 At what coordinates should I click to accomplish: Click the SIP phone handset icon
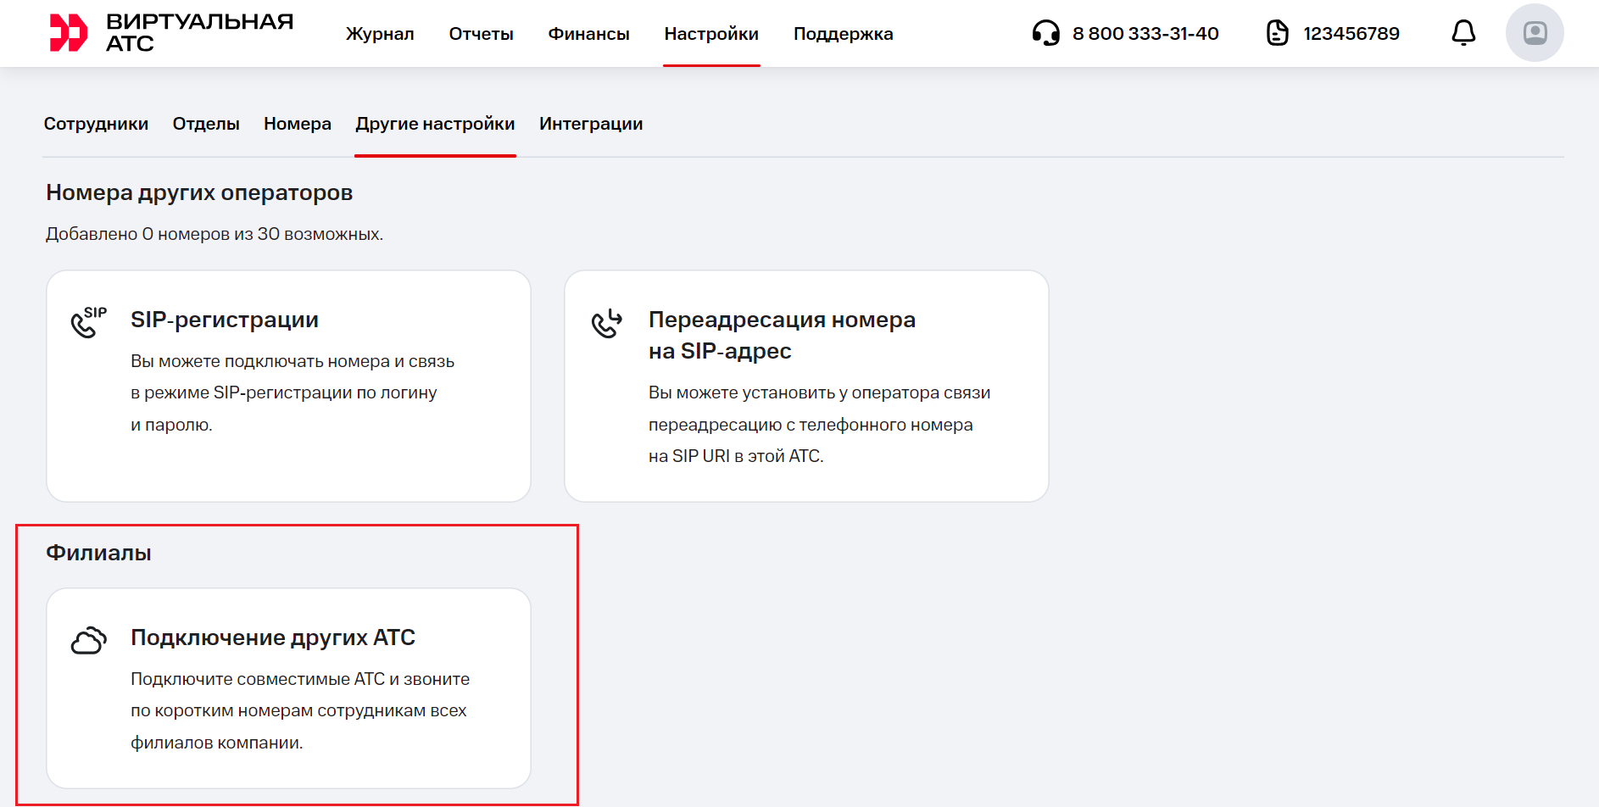[88, 322]
